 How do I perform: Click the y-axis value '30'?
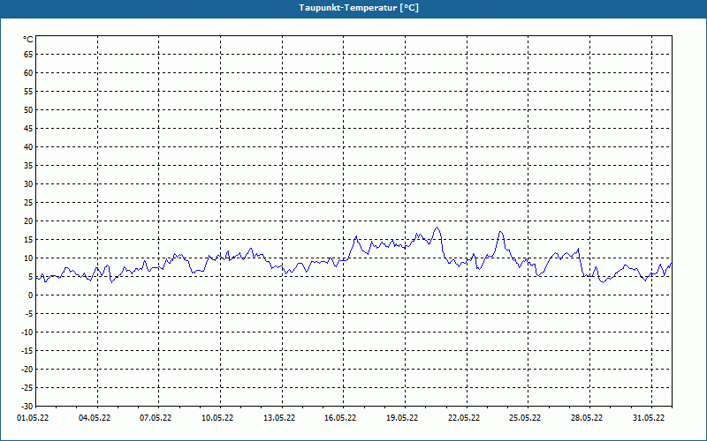click(28, 184)
